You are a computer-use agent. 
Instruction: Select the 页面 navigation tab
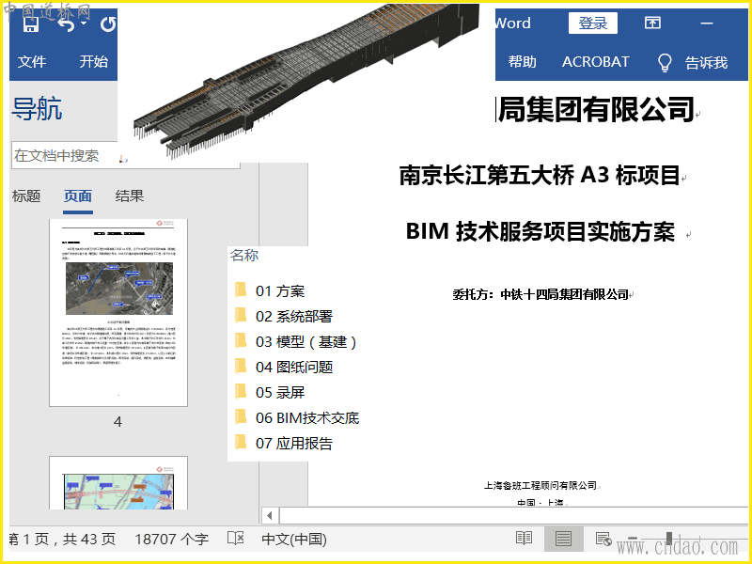78,196
